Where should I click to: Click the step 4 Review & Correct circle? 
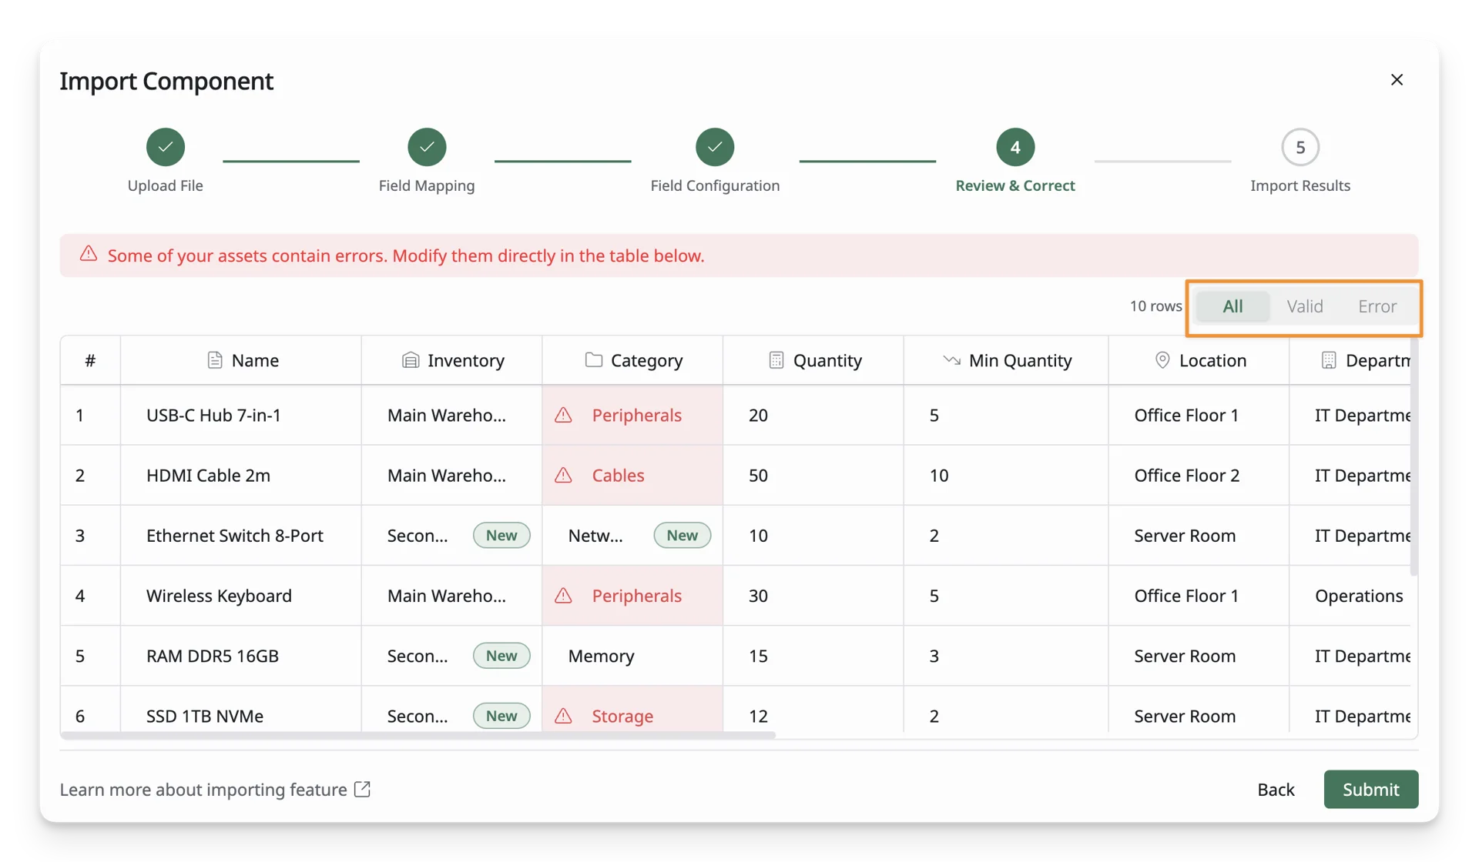tap(1015, 147)
